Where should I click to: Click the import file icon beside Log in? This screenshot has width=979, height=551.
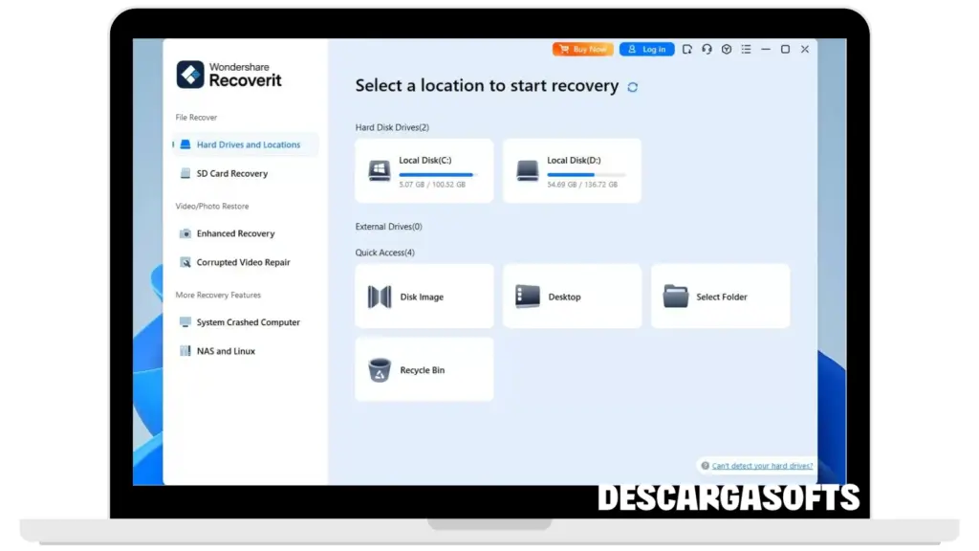[687, 49]
